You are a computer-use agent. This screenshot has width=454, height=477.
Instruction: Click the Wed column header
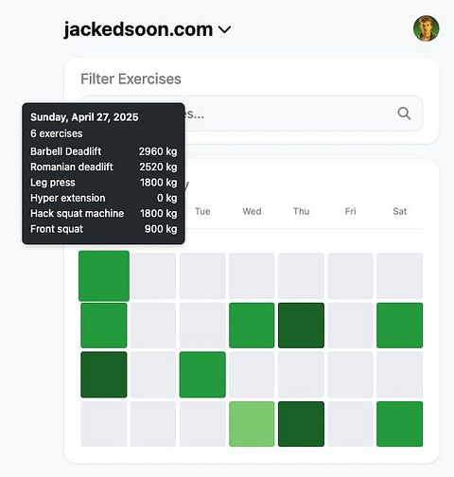[x=252, y=211]
